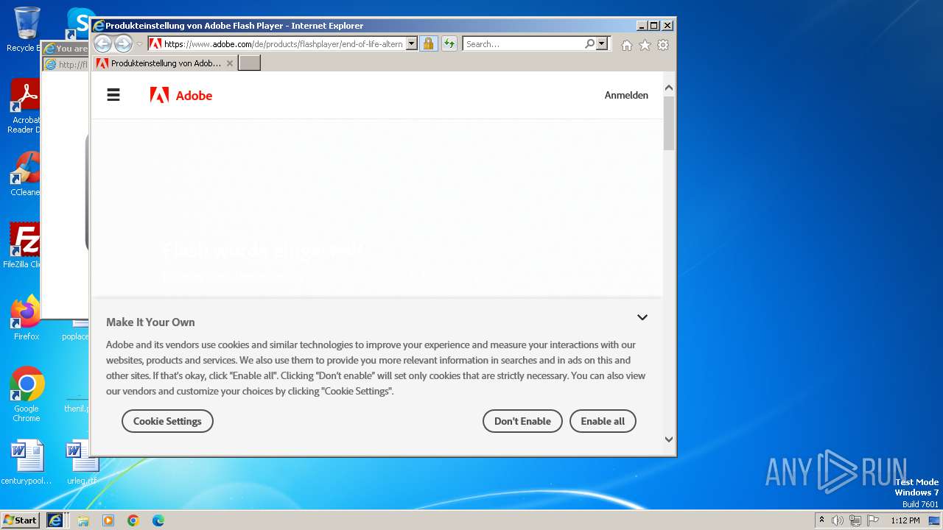This screenshot has width=943, height=530.
Task: Focus the IE Search box
Action: tap(524, 44)
